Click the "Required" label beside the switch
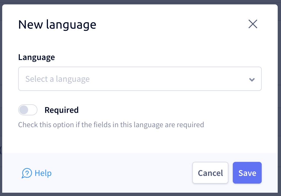The image size is (281, 196). point(61,110)
